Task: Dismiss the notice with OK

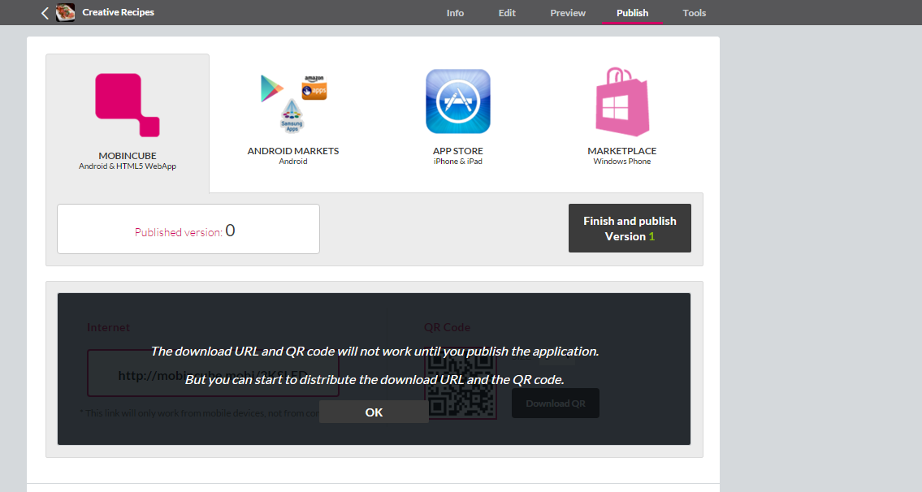Action: click(374, 412)
